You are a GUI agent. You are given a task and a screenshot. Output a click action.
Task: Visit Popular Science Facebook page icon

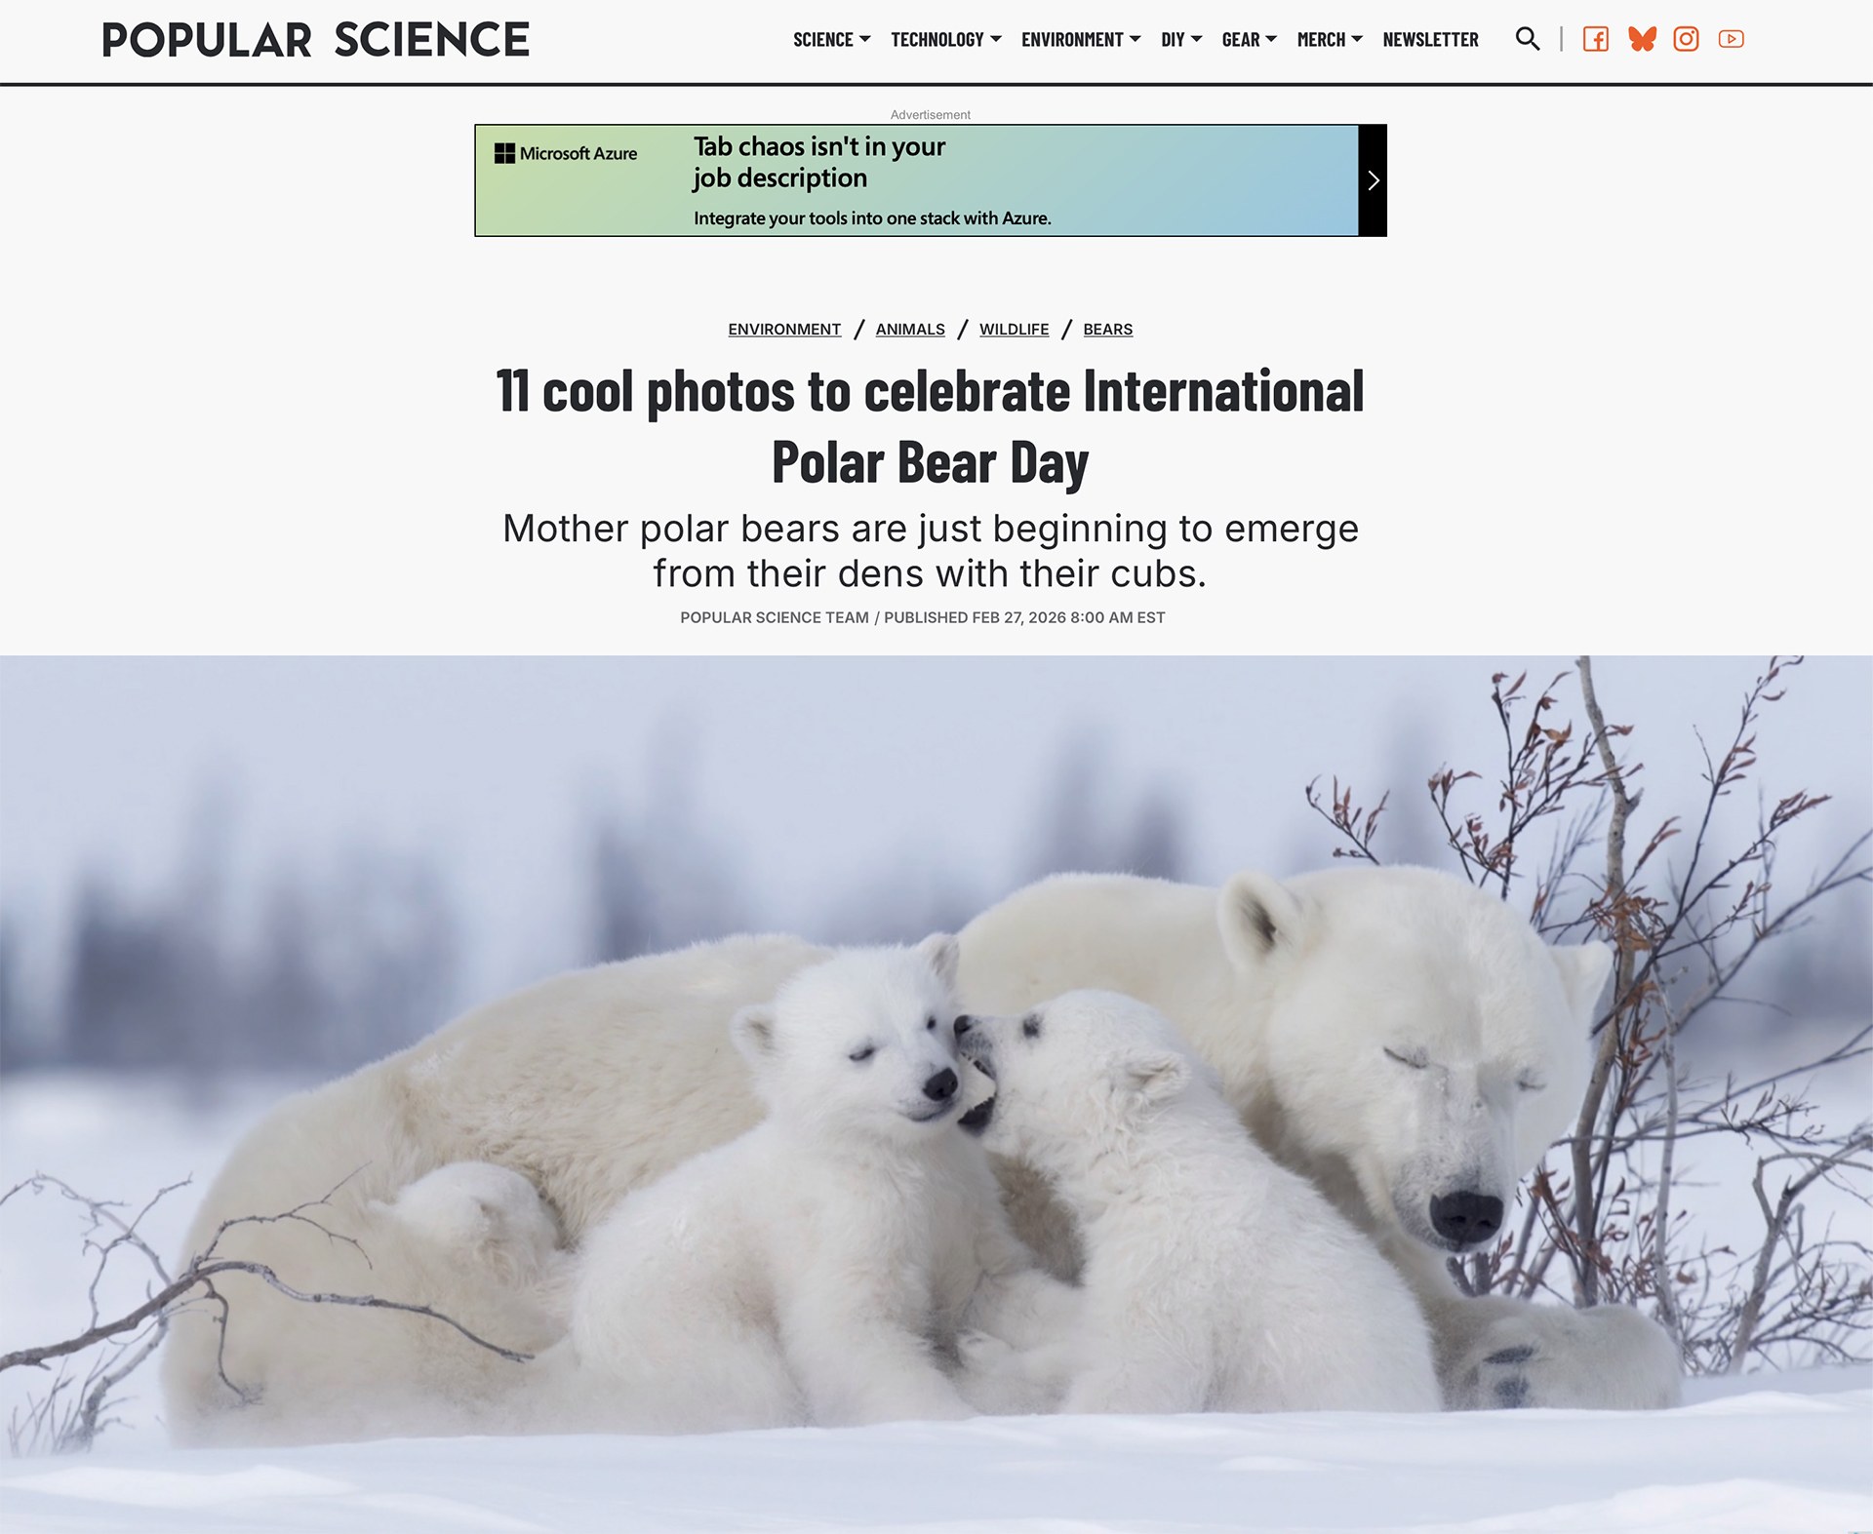pyautogui.click(x=1596, y=39)
